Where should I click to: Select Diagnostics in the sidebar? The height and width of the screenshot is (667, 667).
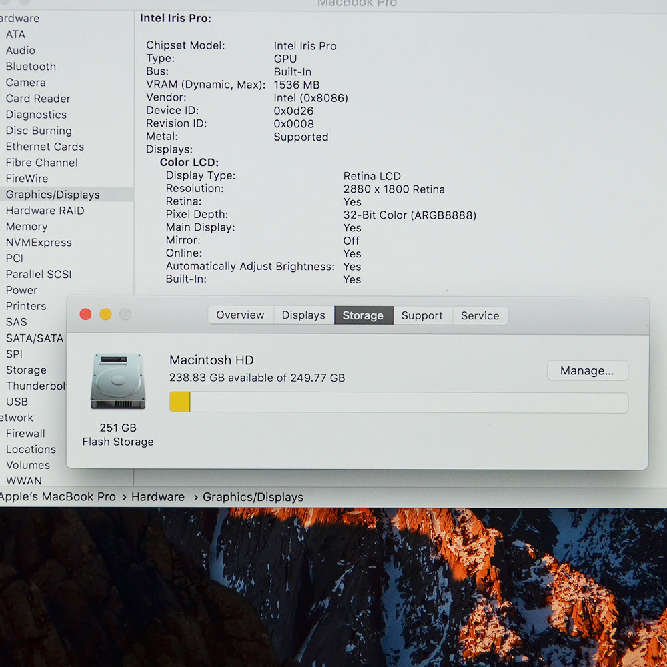coord(36,115)
